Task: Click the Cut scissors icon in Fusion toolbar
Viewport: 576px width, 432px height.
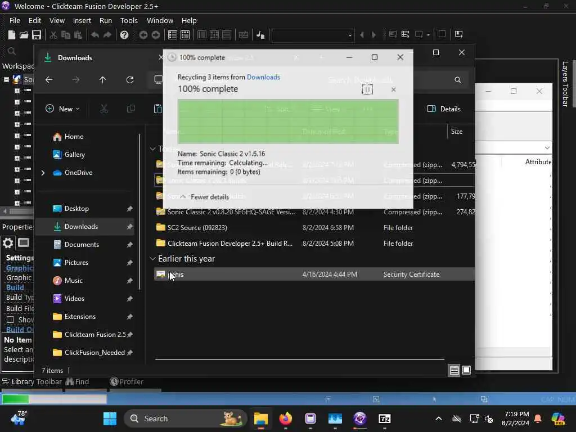Action: point(53,35)
